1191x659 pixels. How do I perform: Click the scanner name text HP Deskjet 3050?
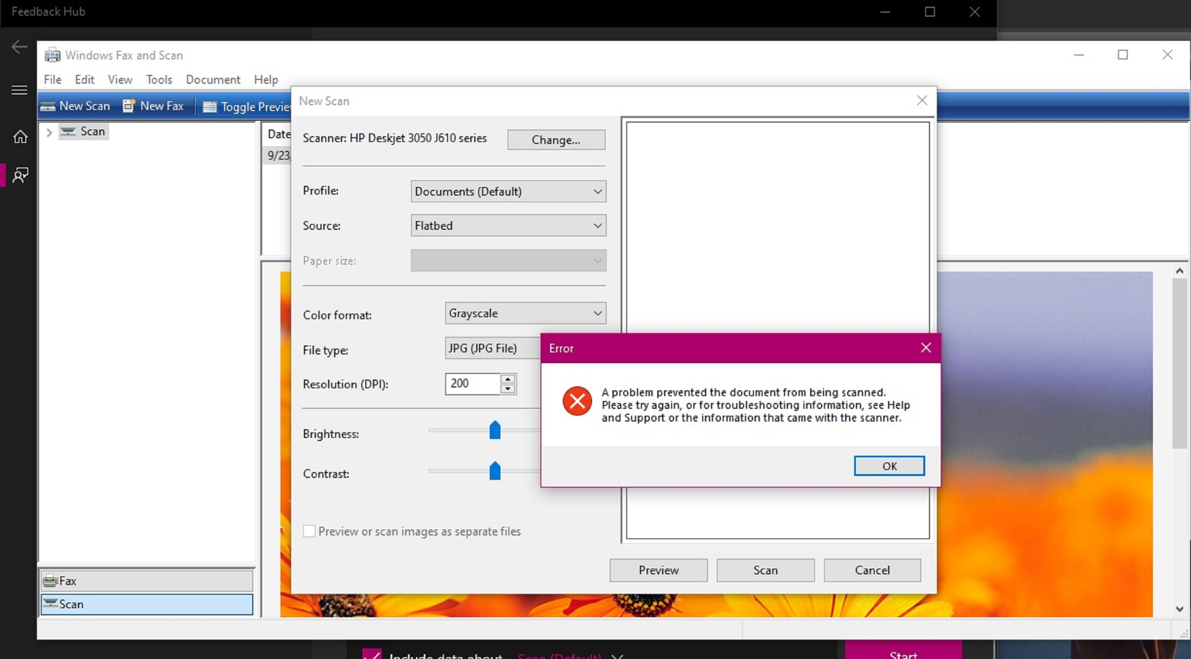[418, 138]
